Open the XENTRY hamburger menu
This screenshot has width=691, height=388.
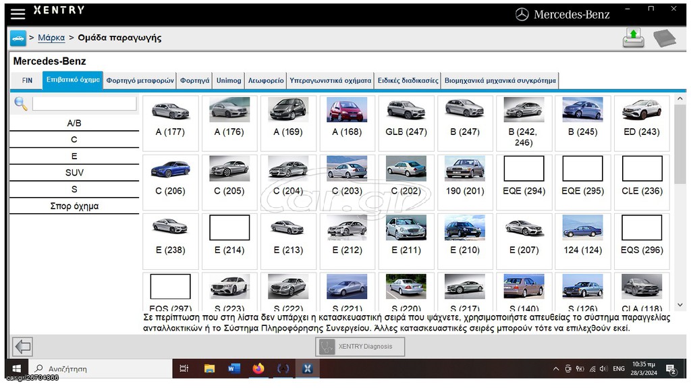[18, 13]
